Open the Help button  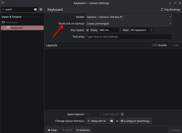[x=52, y=130]
